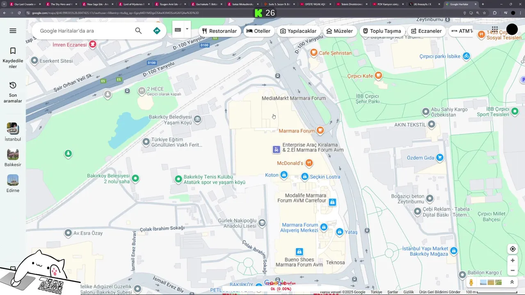Switch to the Anasayfa / X tab
The width and height of the screenshot is (525, 295).
click(x=422, y=4)
